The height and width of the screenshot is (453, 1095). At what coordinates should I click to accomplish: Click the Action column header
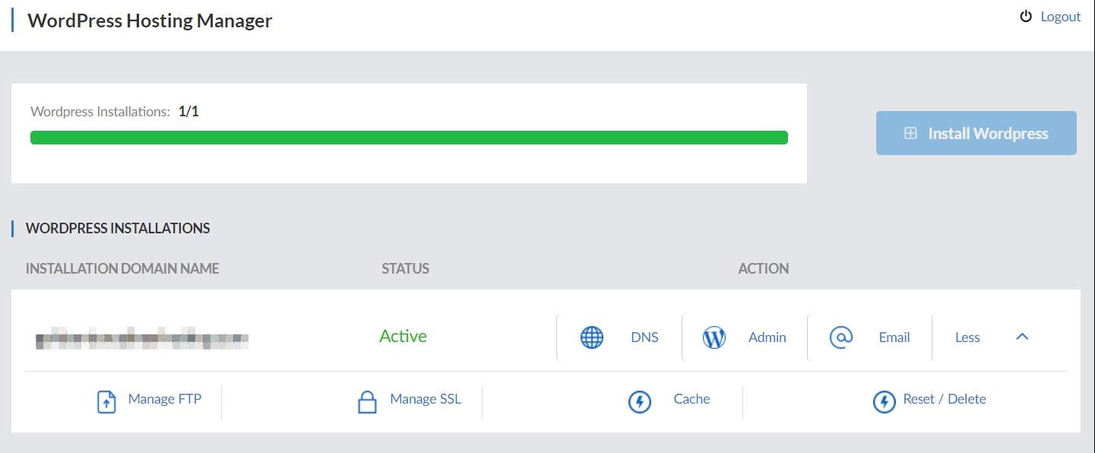pos(764,268)
